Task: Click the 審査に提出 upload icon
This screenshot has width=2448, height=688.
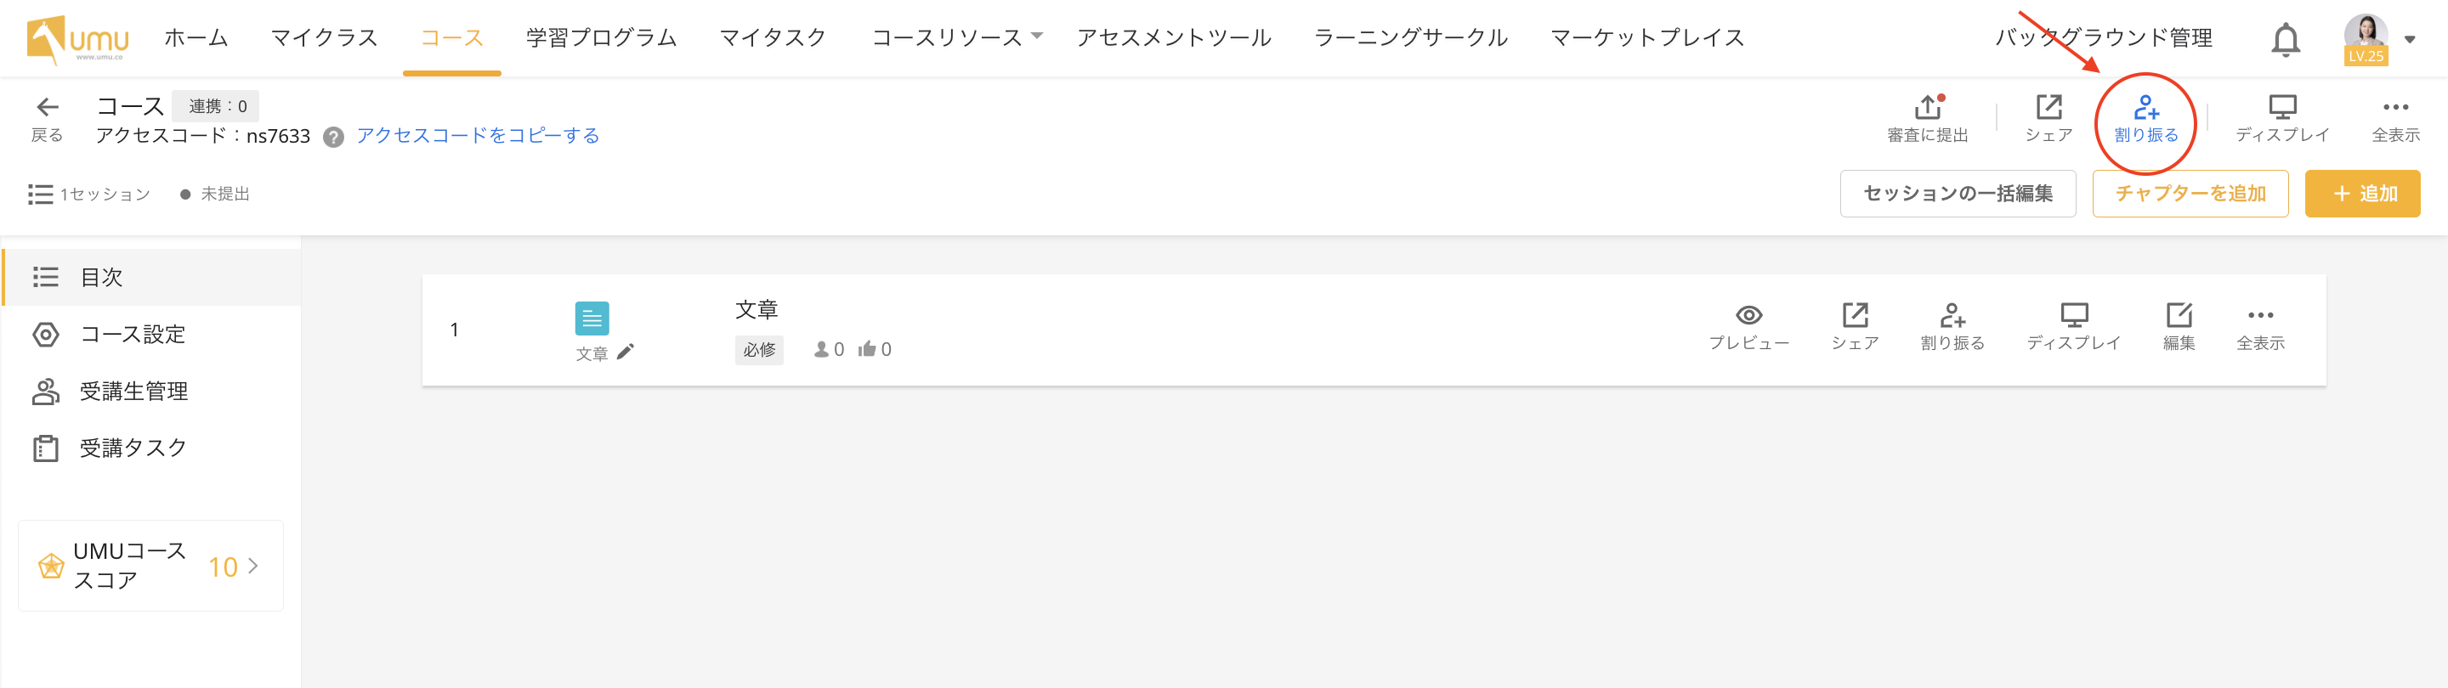Action: click(1927, 107)
